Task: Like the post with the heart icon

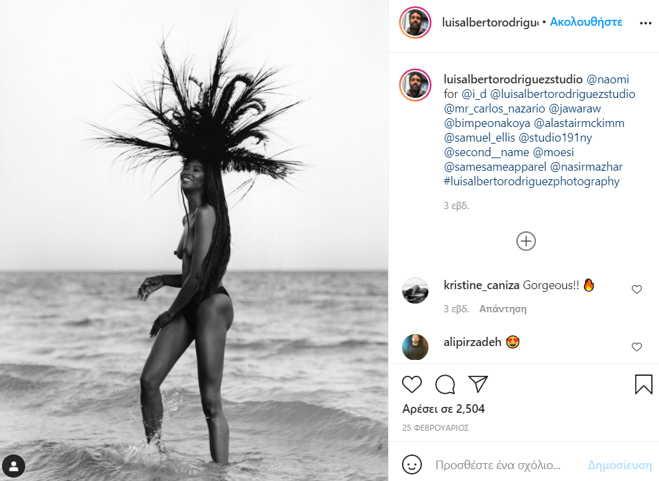Action: (x=411, y=384)
